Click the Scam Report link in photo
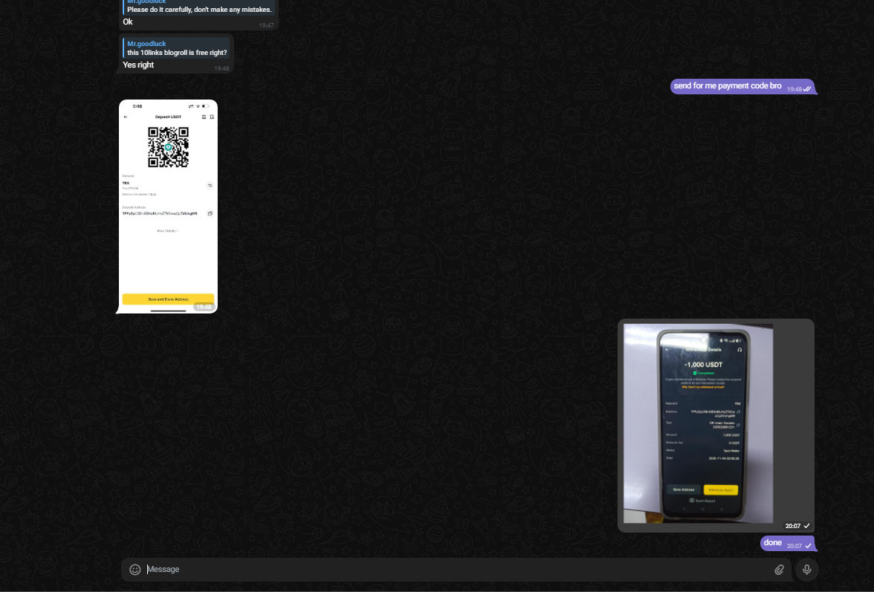The width and height of the screenshot is (874, 592). [x=703, y=501]
